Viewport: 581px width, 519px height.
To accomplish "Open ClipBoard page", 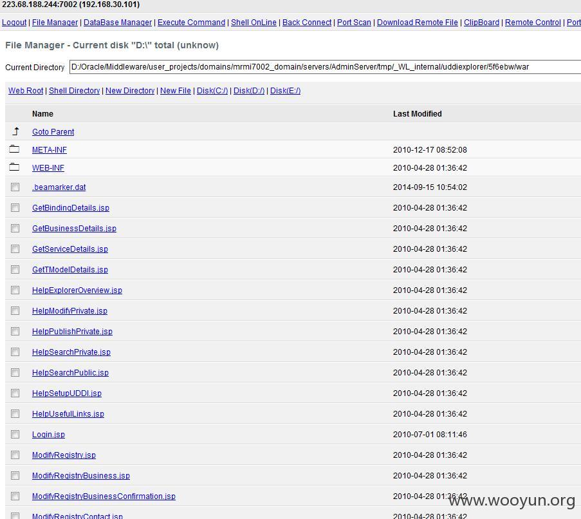I will [481, 23].
